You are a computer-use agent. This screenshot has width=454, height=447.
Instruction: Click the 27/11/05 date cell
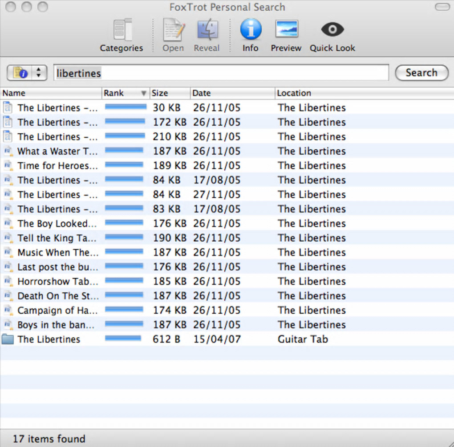[x=217, y=195]
